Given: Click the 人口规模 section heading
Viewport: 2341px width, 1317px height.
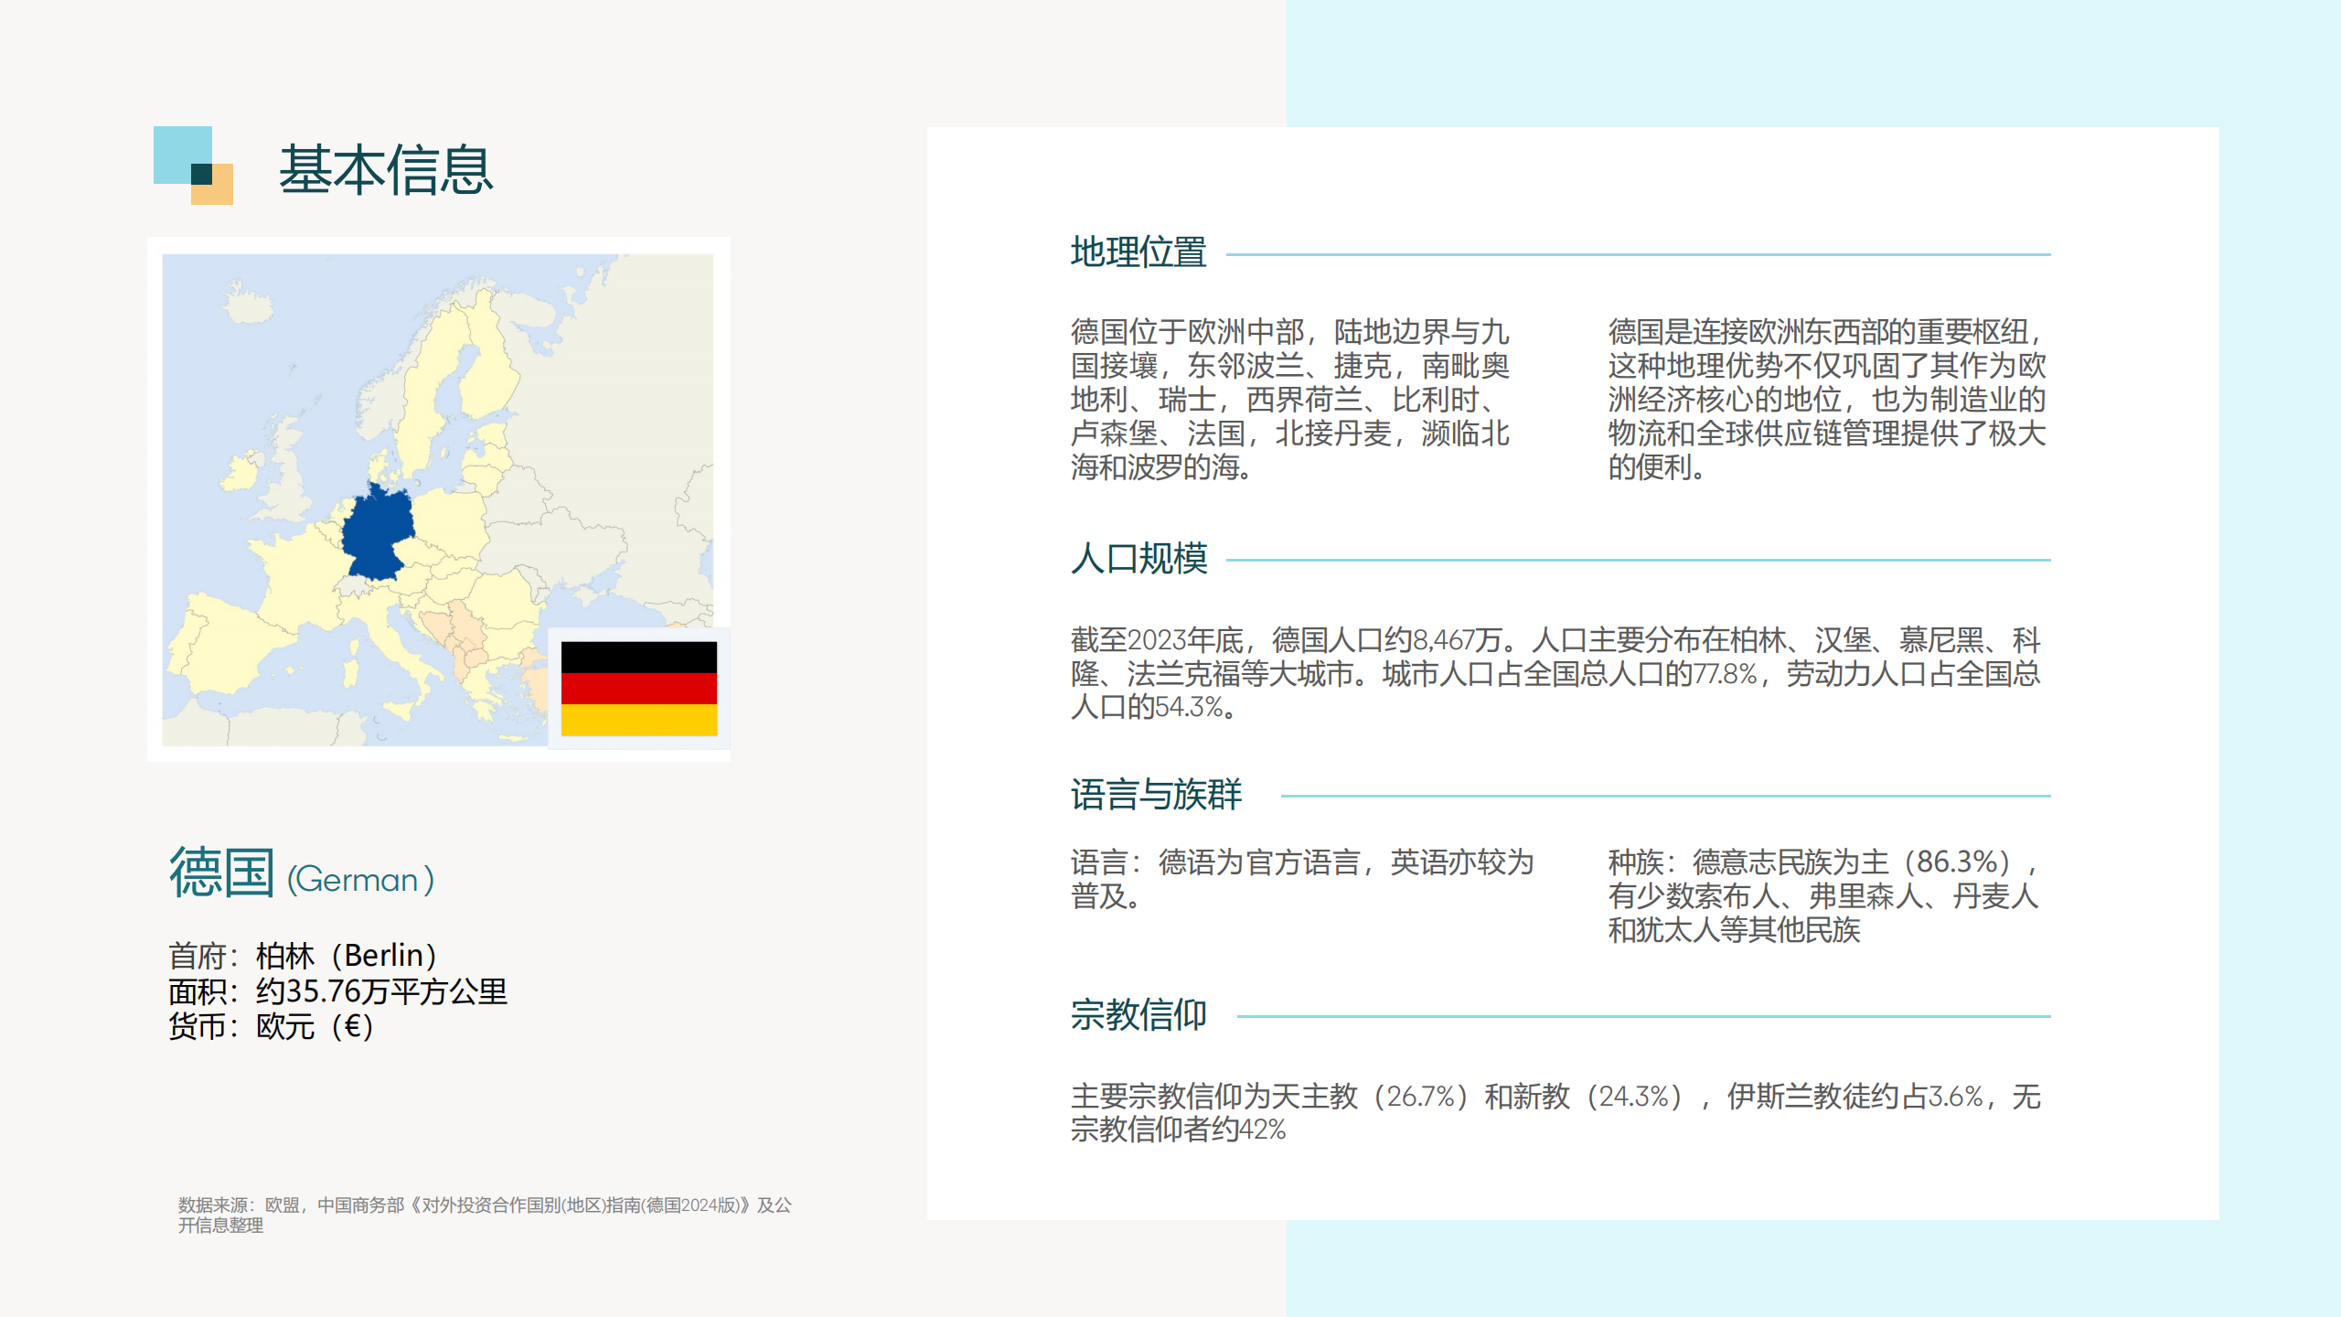Looking at the screenshot, I should (x=1138, y=558).
